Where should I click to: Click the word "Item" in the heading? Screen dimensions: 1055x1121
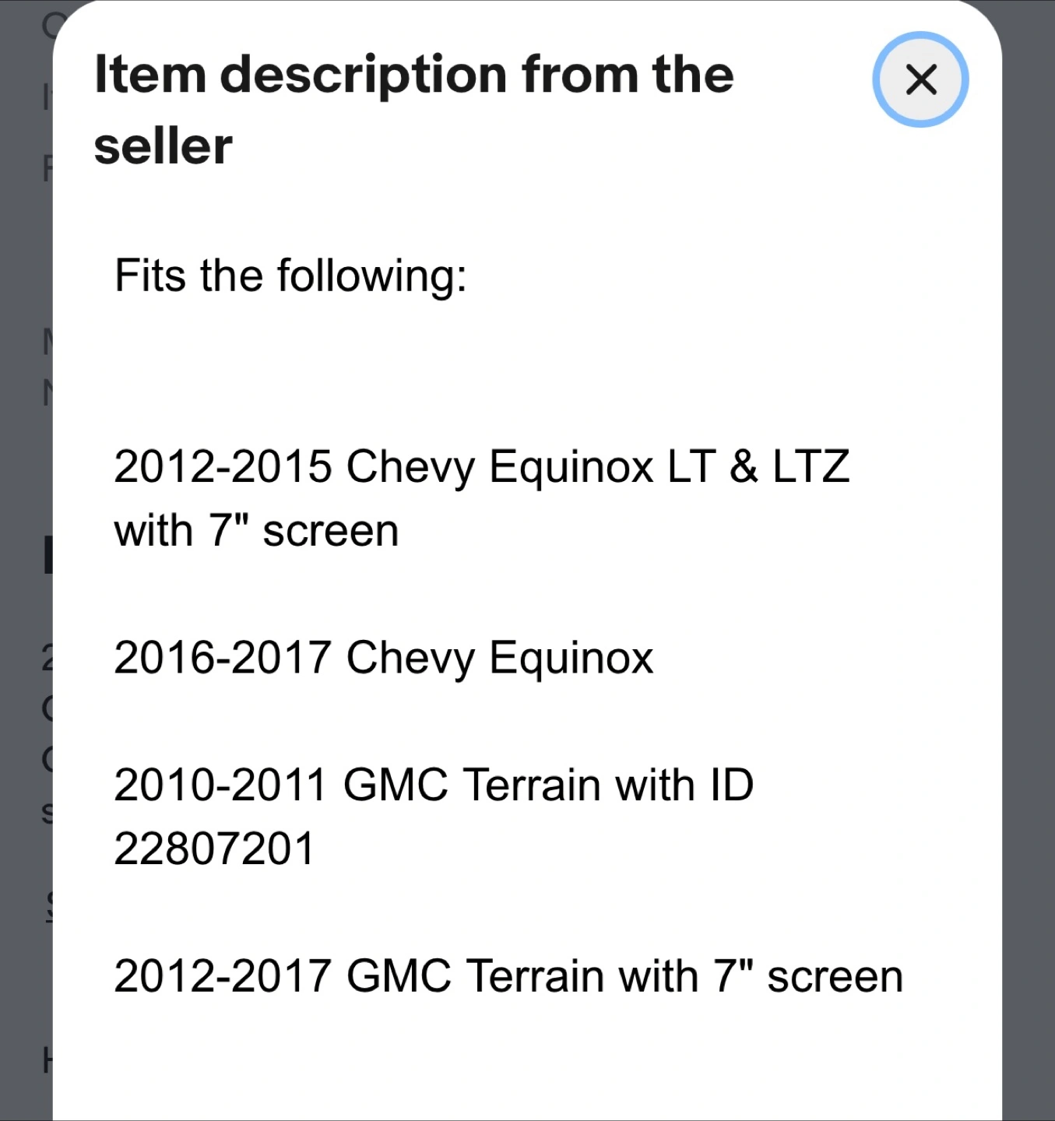(150, 75)
